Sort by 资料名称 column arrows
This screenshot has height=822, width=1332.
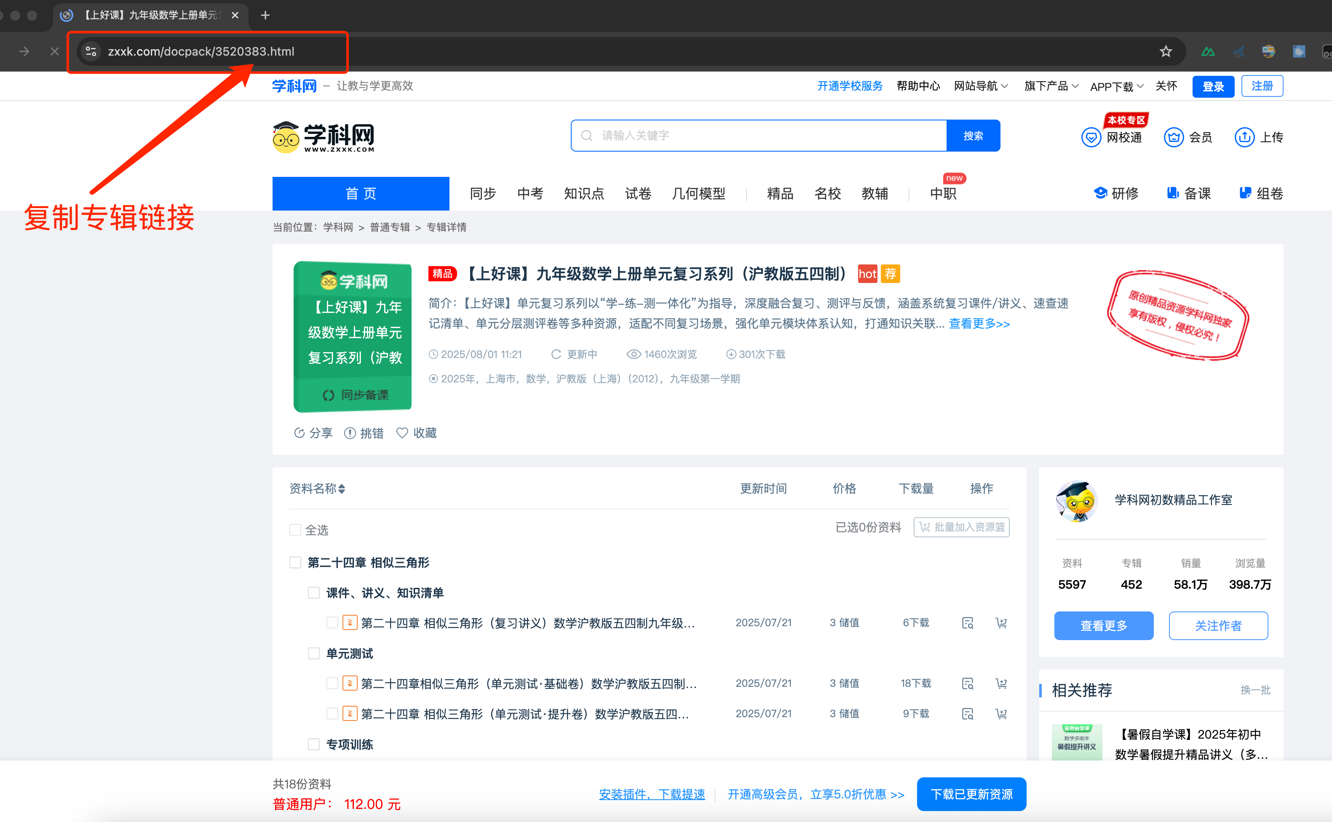[342, 489]
